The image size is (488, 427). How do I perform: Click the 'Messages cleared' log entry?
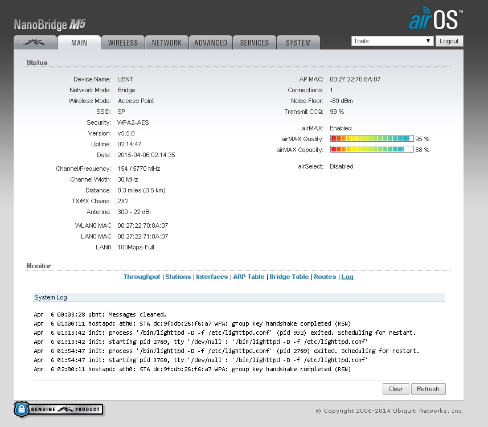[100, 314]
